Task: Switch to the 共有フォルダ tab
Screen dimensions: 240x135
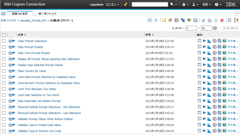Action: tap(20, 13)
